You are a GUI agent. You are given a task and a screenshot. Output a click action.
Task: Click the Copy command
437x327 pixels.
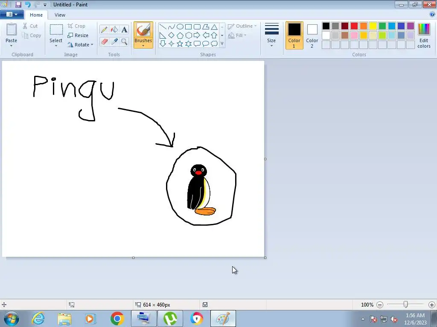pos(31,35)
